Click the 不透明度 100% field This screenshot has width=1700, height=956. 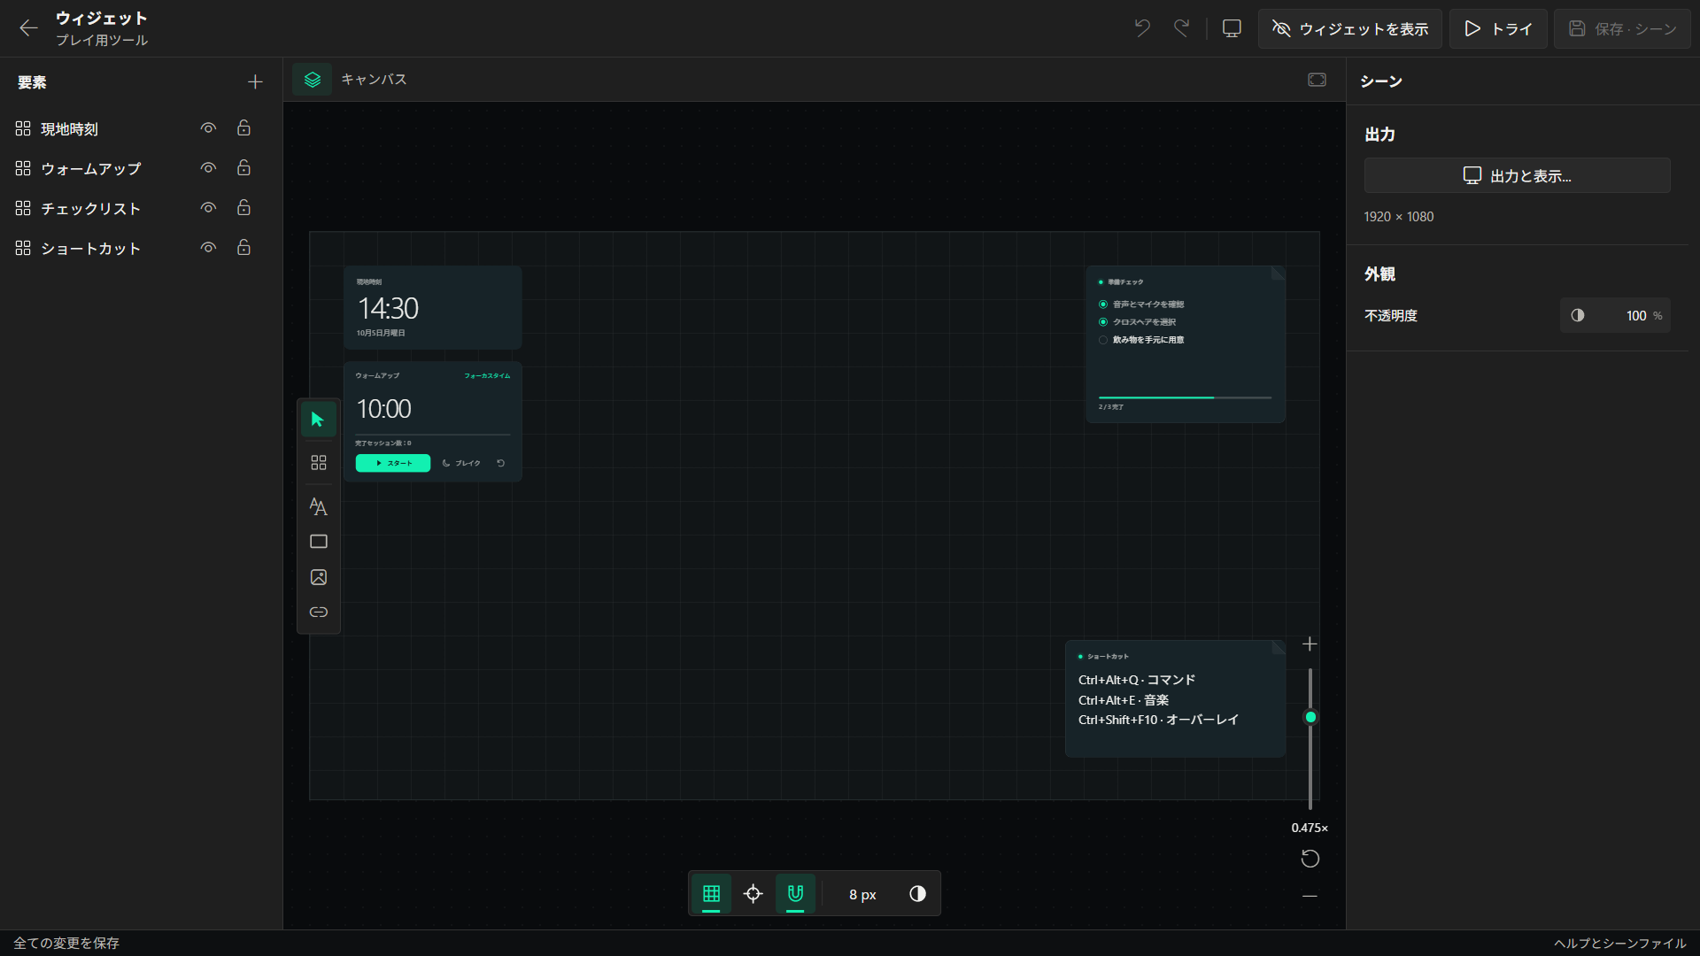(1615, 315)
